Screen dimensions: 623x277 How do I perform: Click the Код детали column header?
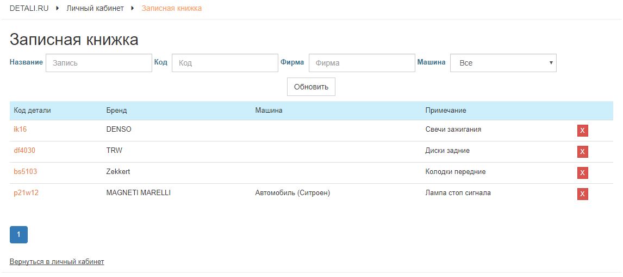click(x=32, y=111)
